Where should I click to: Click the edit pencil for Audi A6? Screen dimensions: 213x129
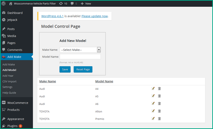pyautogui.click(x=153, y=104)
